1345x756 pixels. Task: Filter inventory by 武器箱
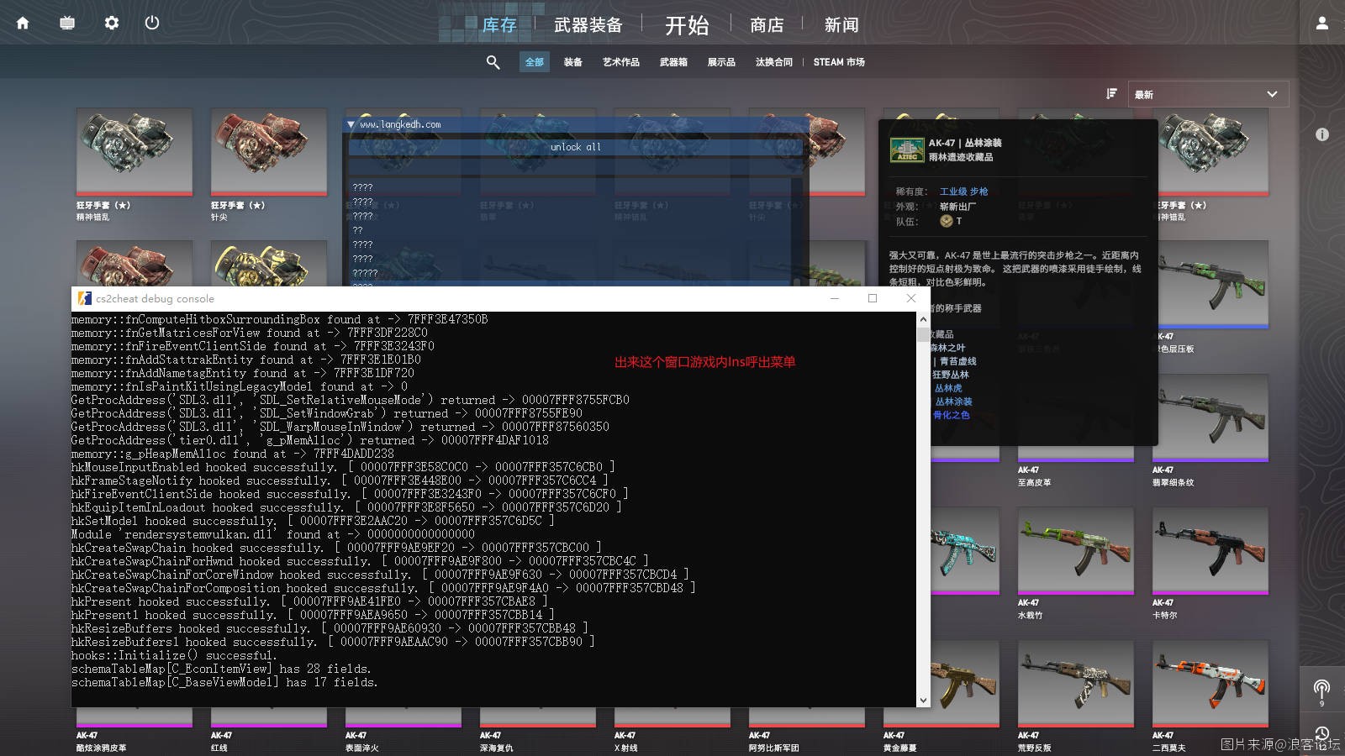[673, 62]
